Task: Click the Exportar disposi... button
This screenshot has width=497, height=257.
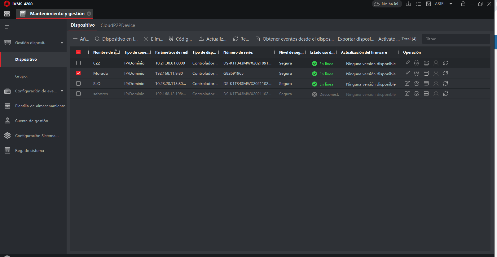Action: click(356, 39)
